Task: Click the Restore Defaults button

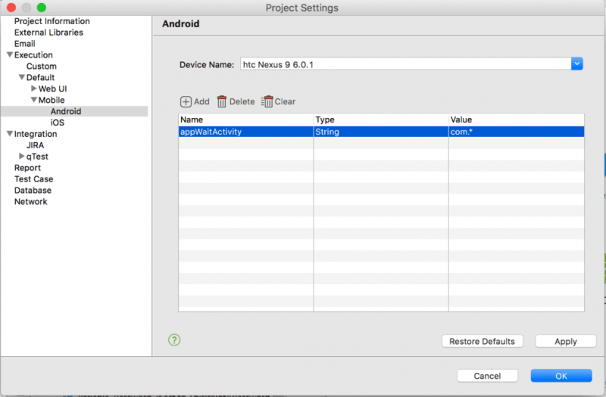Action: [482, 342]
